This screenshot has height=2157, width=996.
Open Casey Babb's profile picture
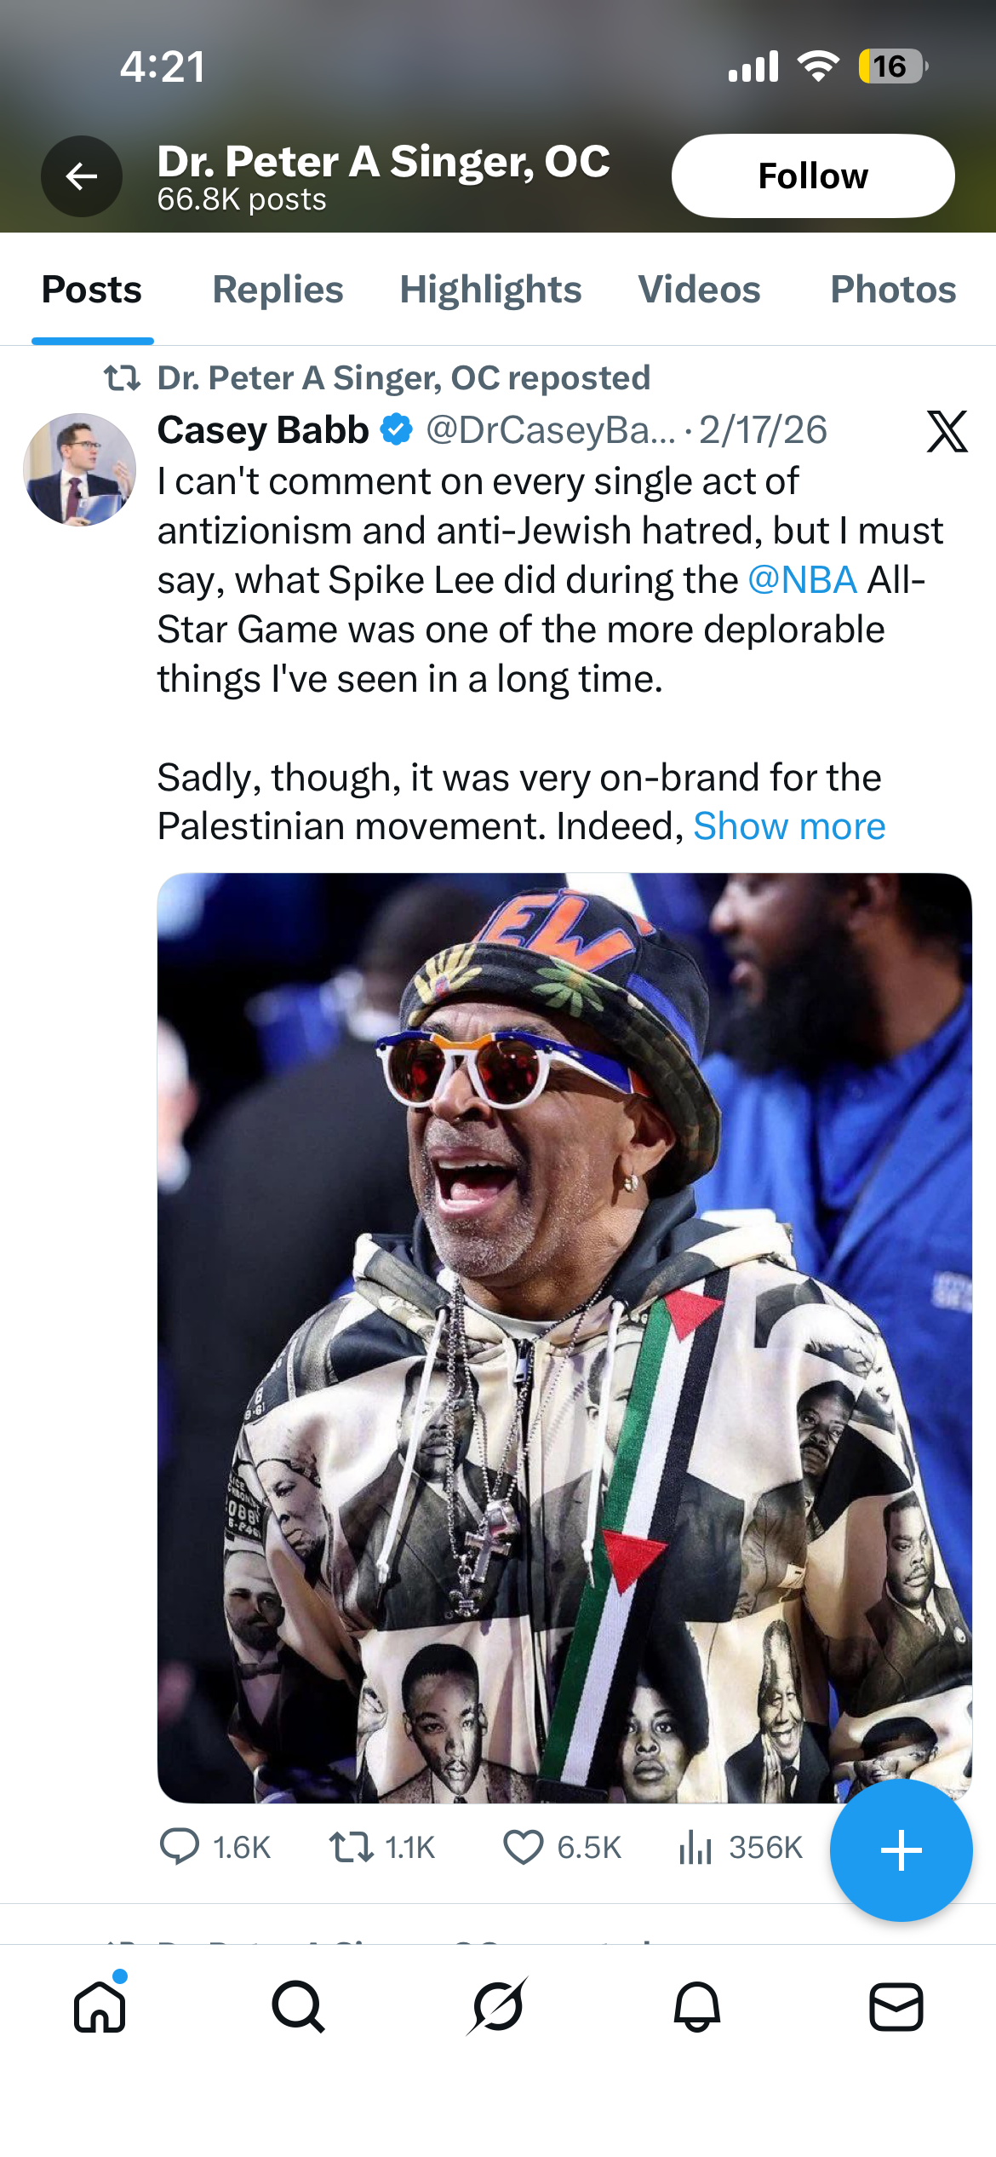[79, 469]
